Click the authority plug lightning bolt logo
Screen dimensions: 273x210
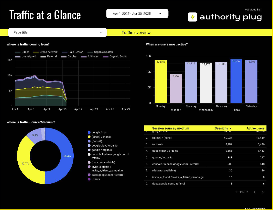pos(193,17)
